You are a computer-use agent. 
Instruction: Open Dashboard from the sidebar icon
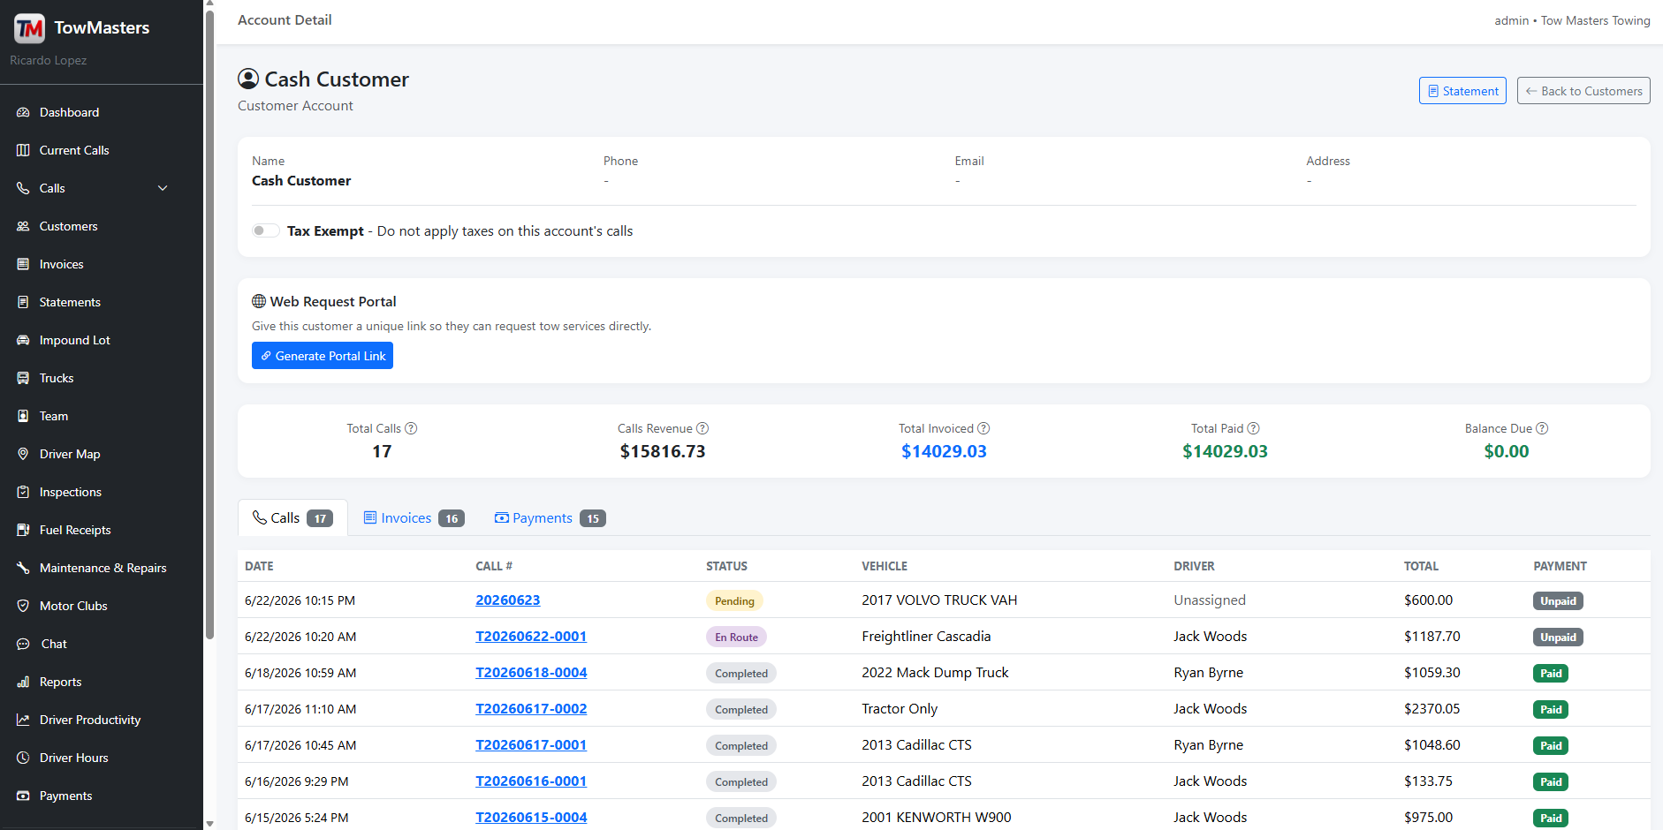[23, 112]
